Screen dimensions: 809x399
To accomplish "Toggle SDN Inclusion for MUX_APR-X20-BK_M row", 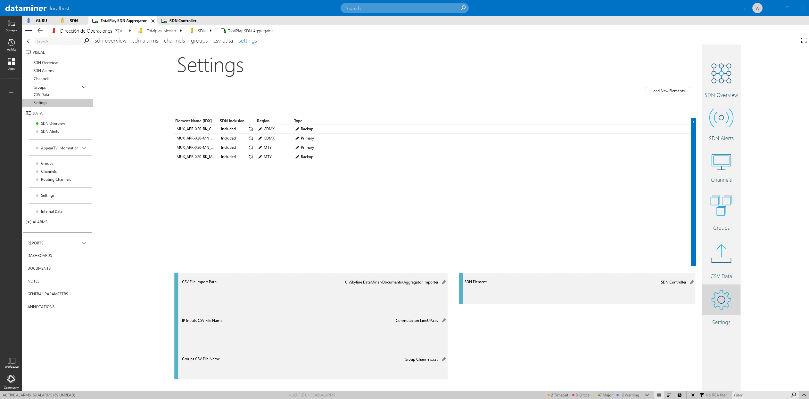I will (x=251, y=157).
